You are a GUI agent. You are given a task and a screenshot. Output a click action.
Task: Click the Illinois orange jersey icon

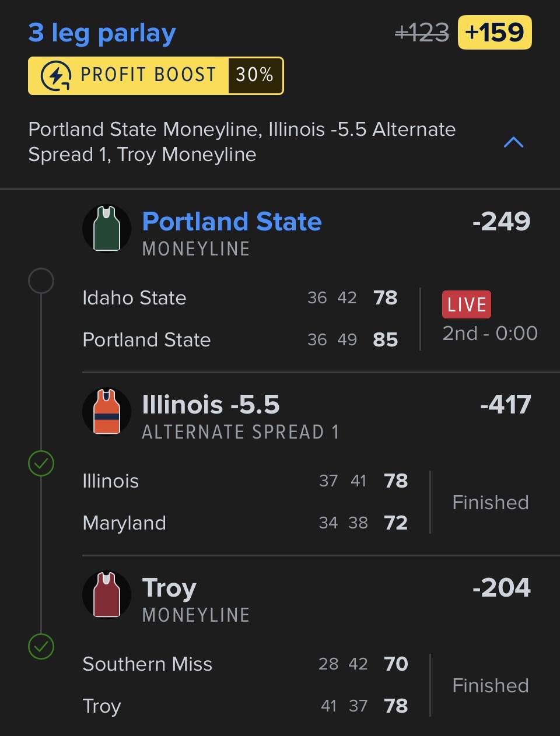pyautogui.click(x=107, y=412)
